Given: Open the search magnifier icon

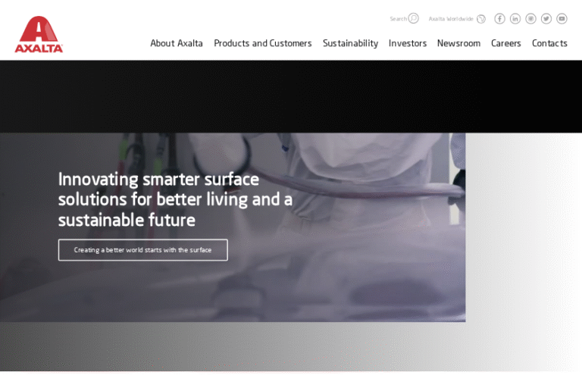Looking at the screenshot, I should [414, 18].
